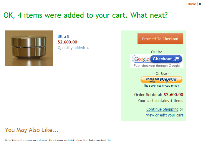Click the Quantity added: 4 text
The image size is (202, 141).
73,48
